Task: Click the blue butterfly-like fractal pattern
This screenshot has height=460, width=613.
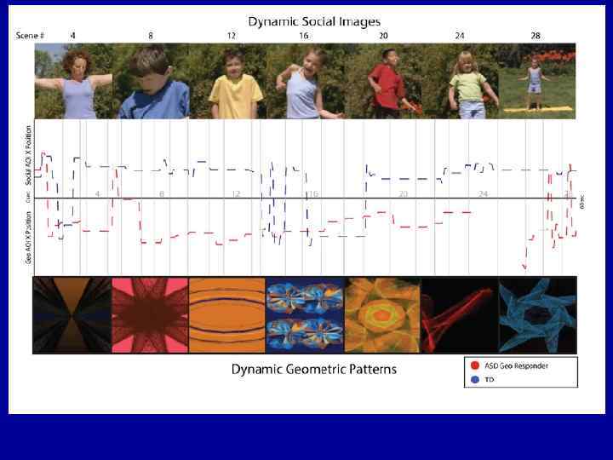Action: (305, 315)
